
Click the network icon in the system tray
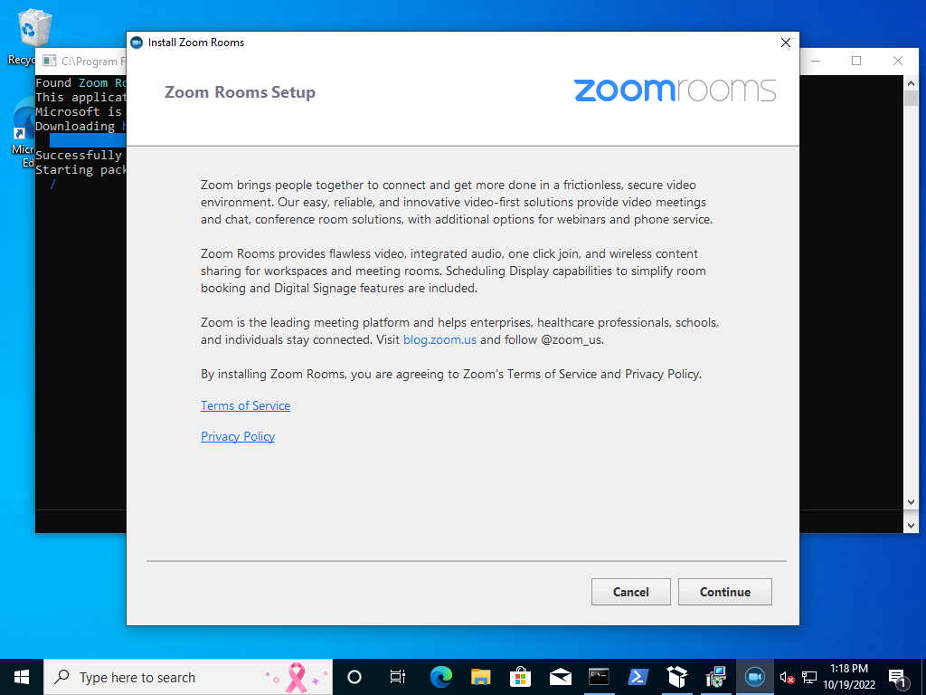(808, 676)
